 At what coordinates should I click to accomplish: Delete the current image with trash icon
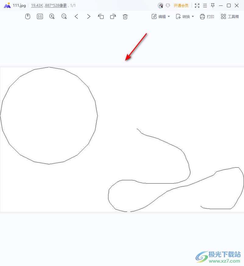(x=125, y=16)
